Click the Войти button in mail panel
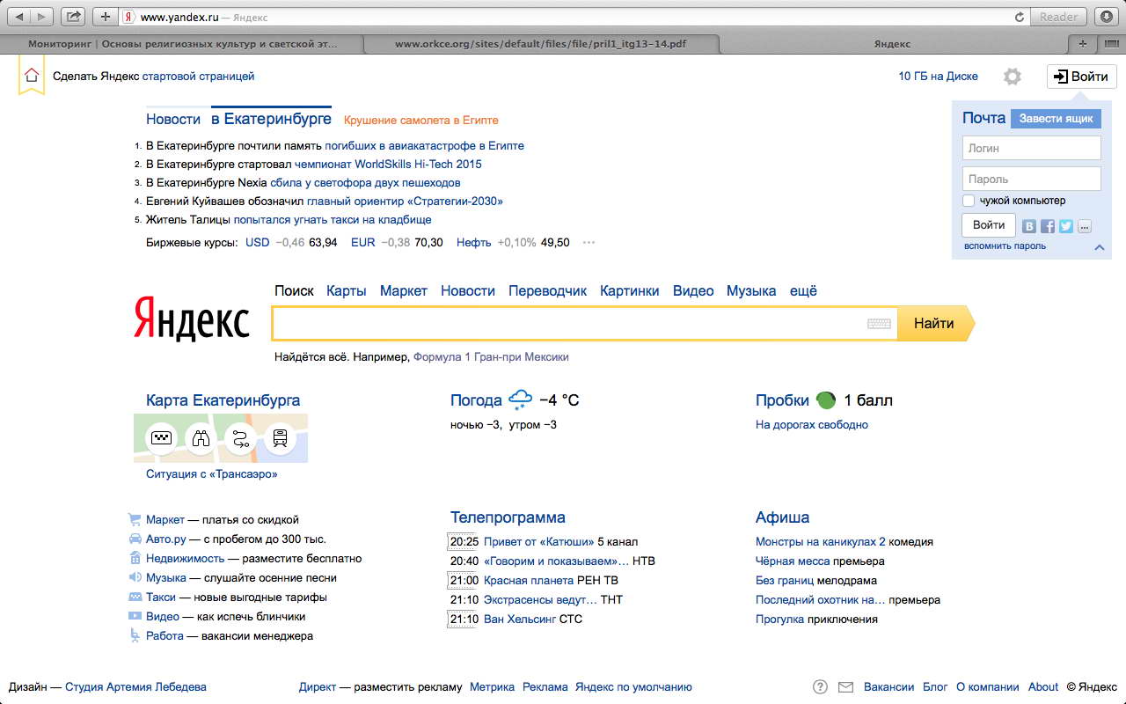Viewport: 1126px width, 704px height. [989, 225]
